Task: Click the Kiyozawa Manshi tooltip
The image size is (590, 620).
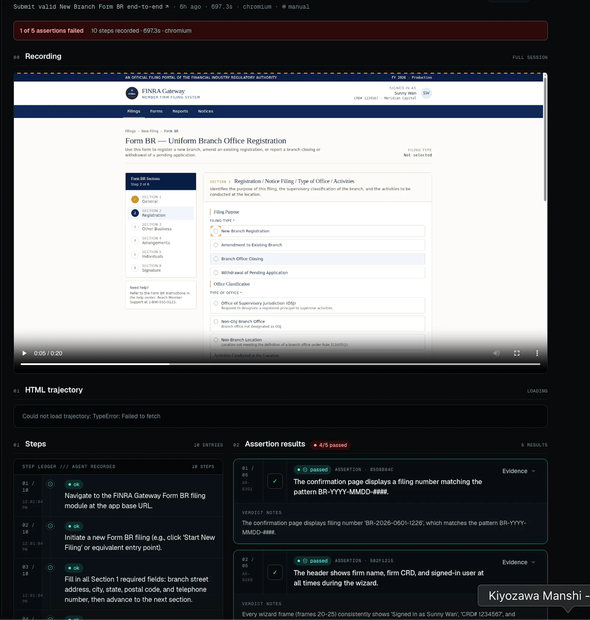Action: [534, 596]
